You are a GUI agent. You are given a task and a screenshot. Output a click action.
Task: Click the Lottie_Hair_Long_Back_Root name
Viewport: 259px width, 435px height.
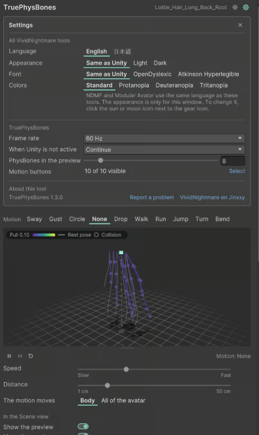190,7
